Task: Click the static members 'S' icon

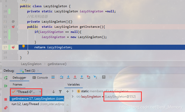Action: pyautogui.click(x=79, y=91)
